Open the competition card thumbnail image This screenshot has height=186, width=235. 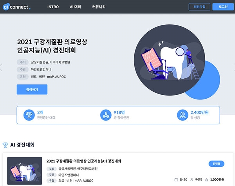(25, 171)
